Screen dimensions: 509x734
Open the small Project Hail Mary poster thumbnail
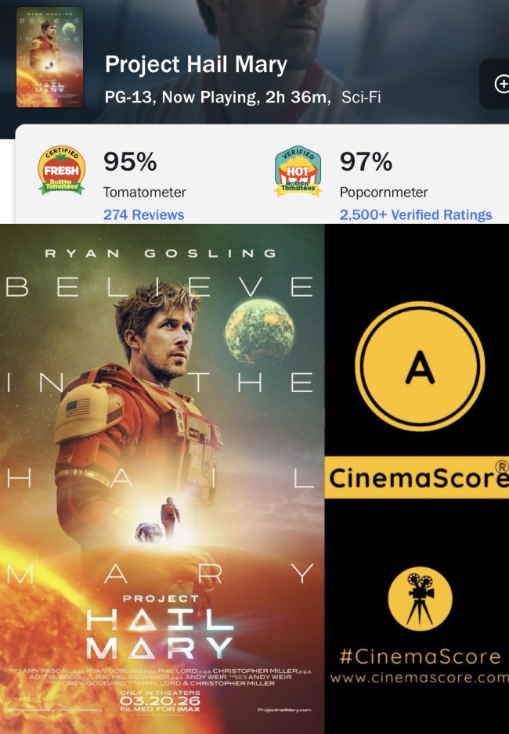[x=50, y=57]
